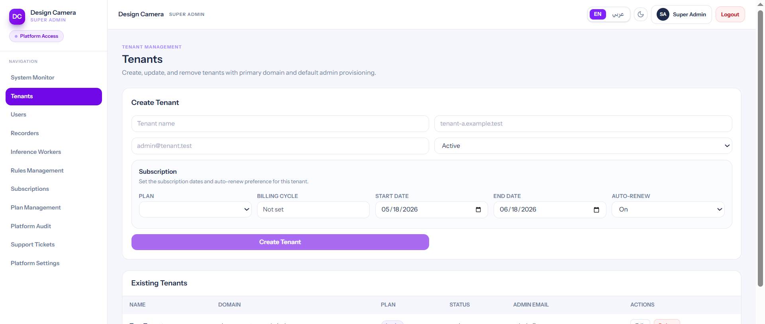
Task: Click the Create Tenant card heading
Action: click(x=155, y=103)
